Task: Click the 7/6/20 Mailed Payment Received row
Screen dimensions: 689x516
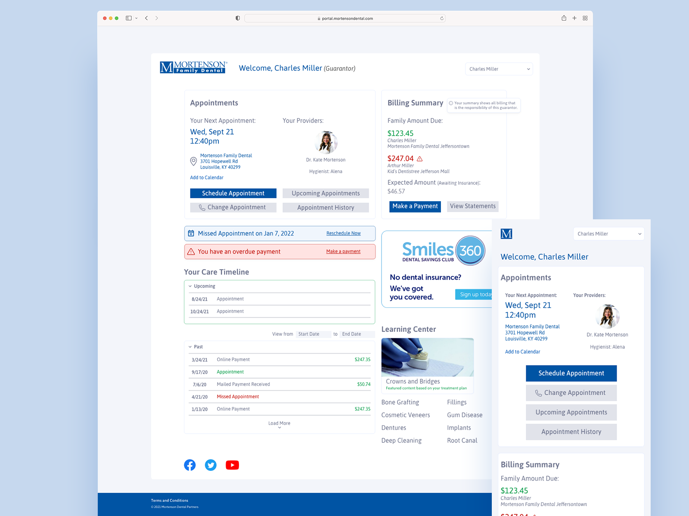Action: (x=279, y=384)
